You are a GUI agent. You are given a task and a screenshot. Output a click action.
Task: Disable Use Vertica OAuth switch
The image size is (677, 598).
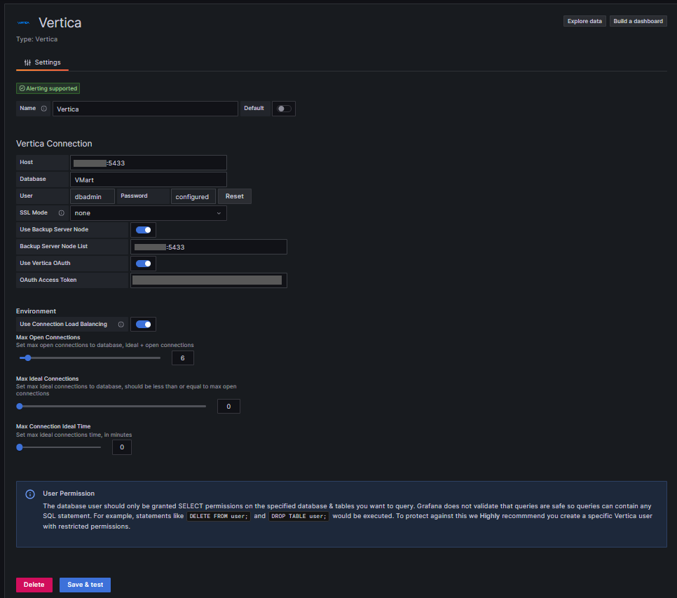point(144,264)
